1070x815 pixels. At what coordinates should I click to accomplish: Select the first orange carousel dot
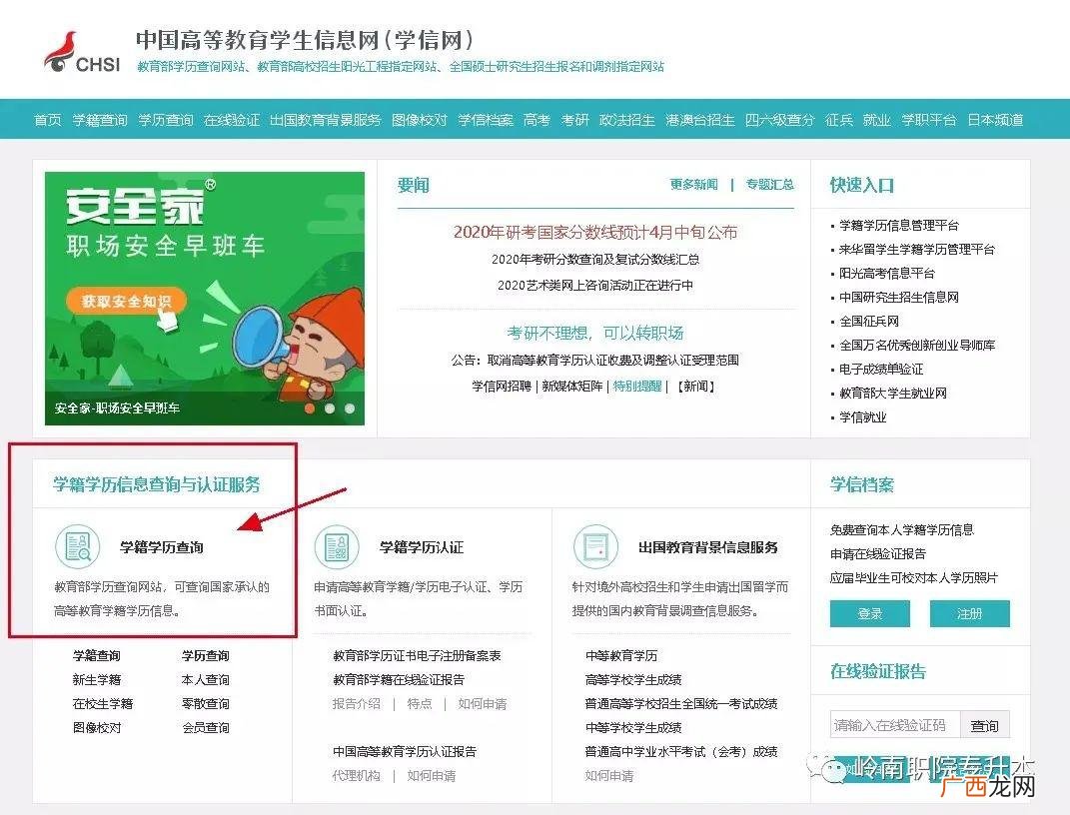click(x=309, y=408)
